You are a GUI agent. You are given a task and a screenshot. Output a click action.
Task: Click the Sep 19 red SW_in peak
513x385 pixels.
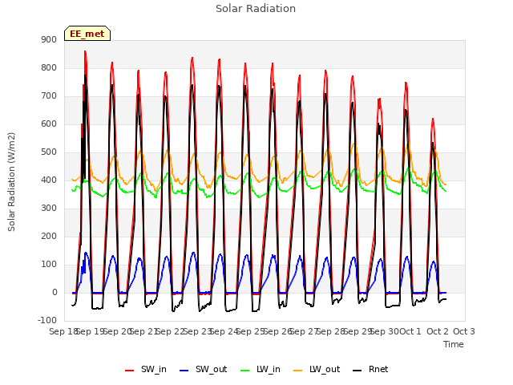pos(85,51)
